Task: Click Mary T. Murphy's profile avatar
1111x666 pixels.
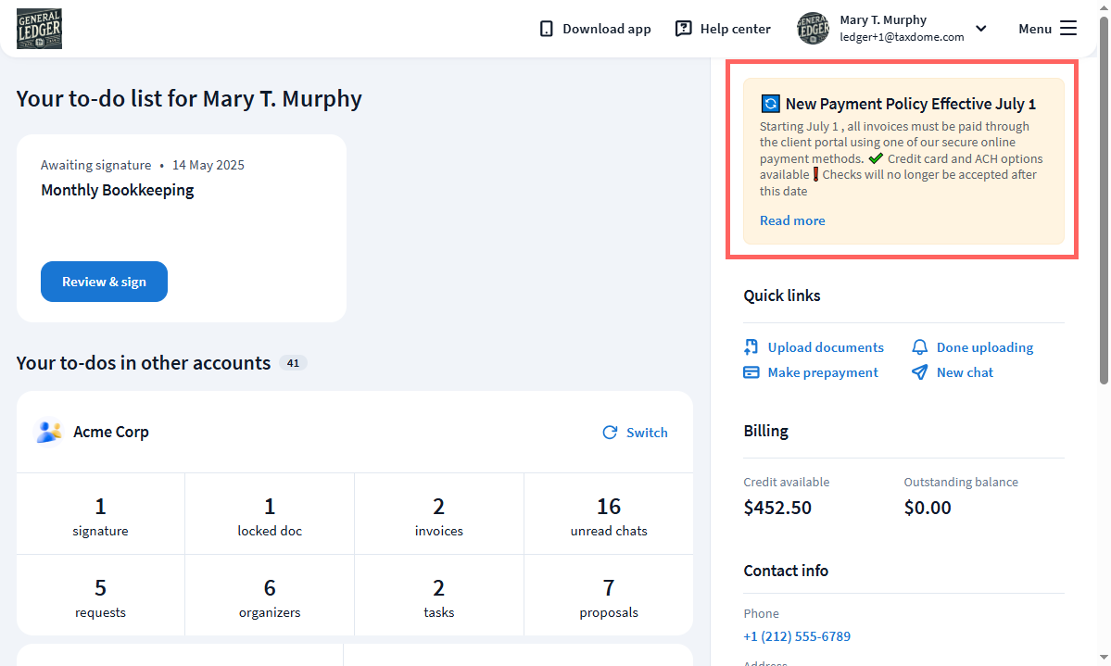Action: 813,29
